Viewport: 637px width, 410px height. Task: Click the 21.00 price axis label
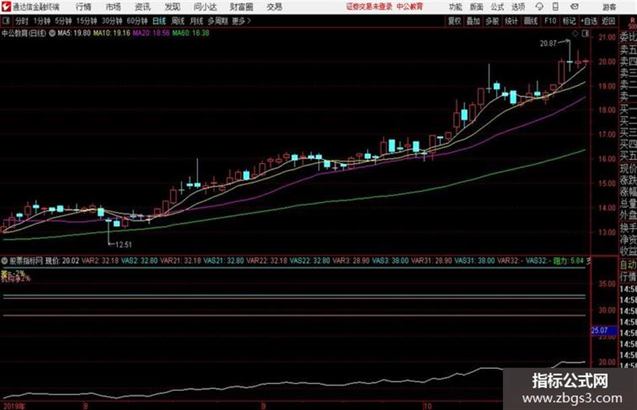[607, 37]
